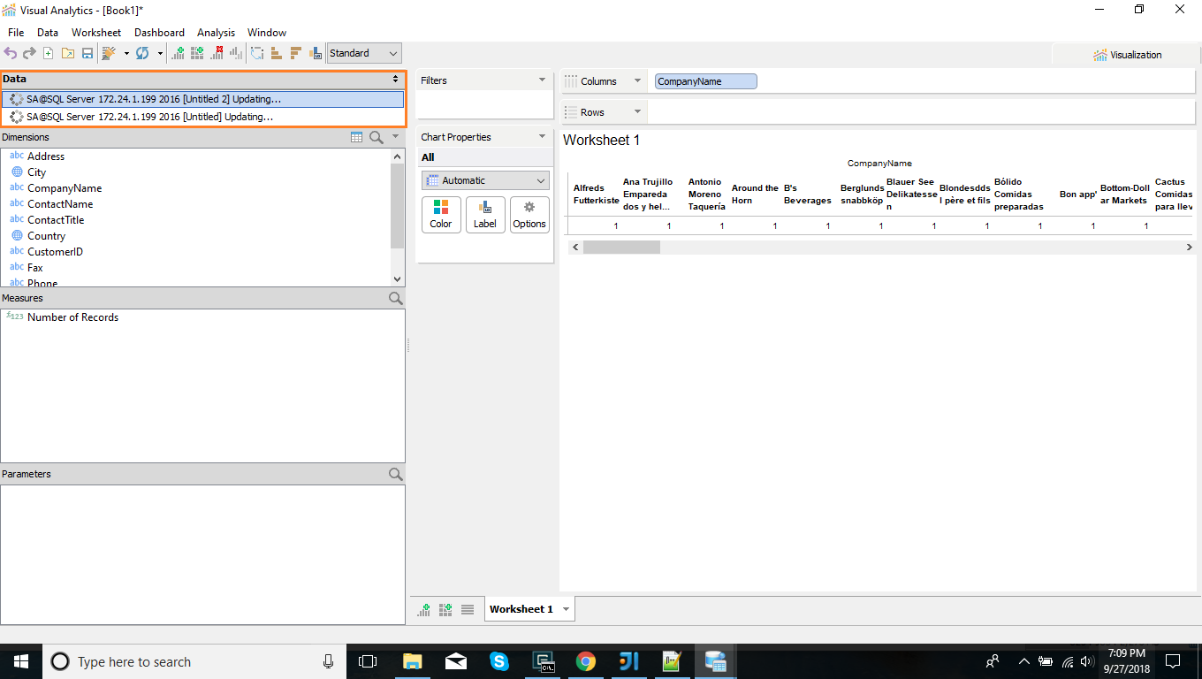The image size is (1202, 679).
Task: Click the sort descending bars icon
Action: click(x=296, y=53)
